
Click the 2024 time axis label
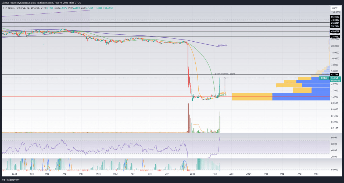click(x=249, y=174)
